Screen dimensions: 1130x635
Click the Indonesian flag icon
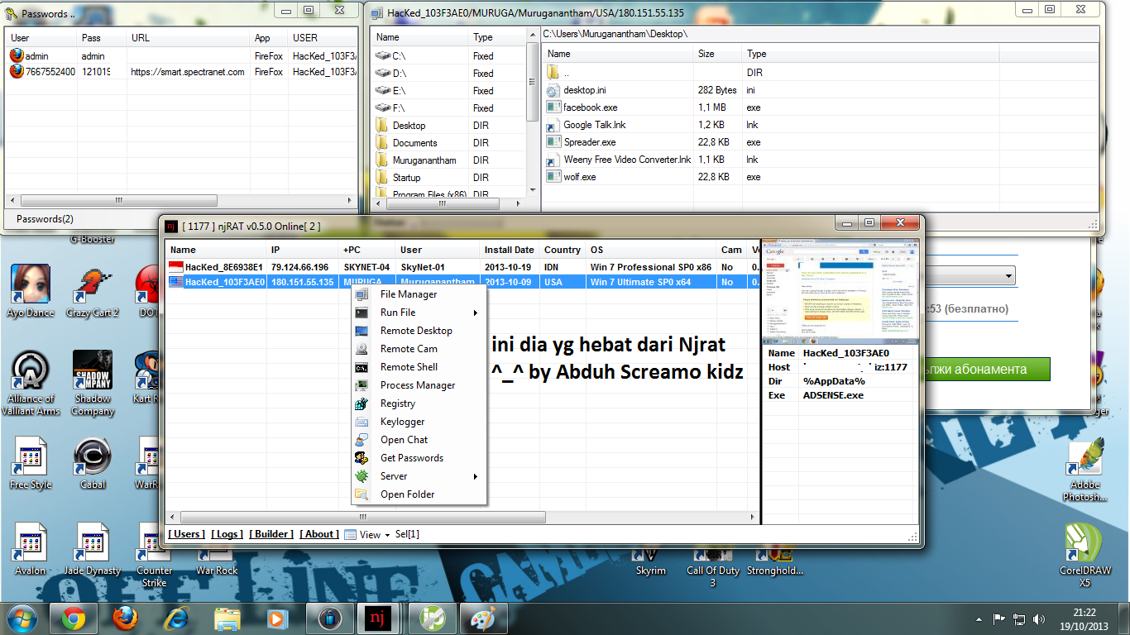tap(175, 267)
